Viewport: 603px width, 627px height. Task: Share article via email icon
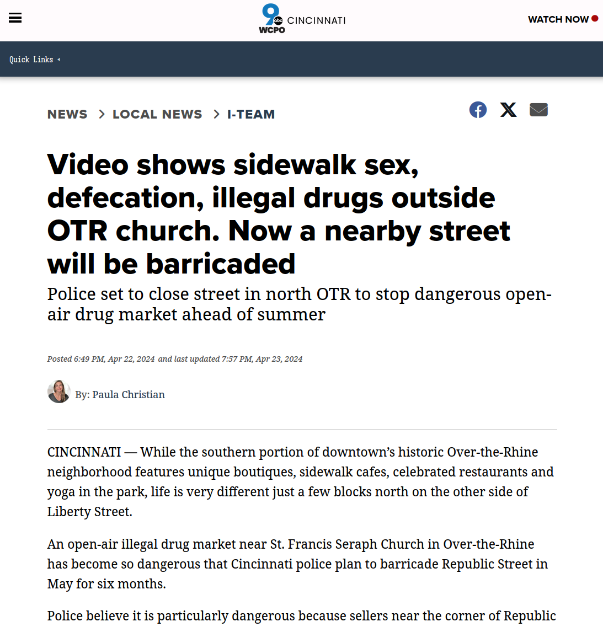tap(538, 110)
